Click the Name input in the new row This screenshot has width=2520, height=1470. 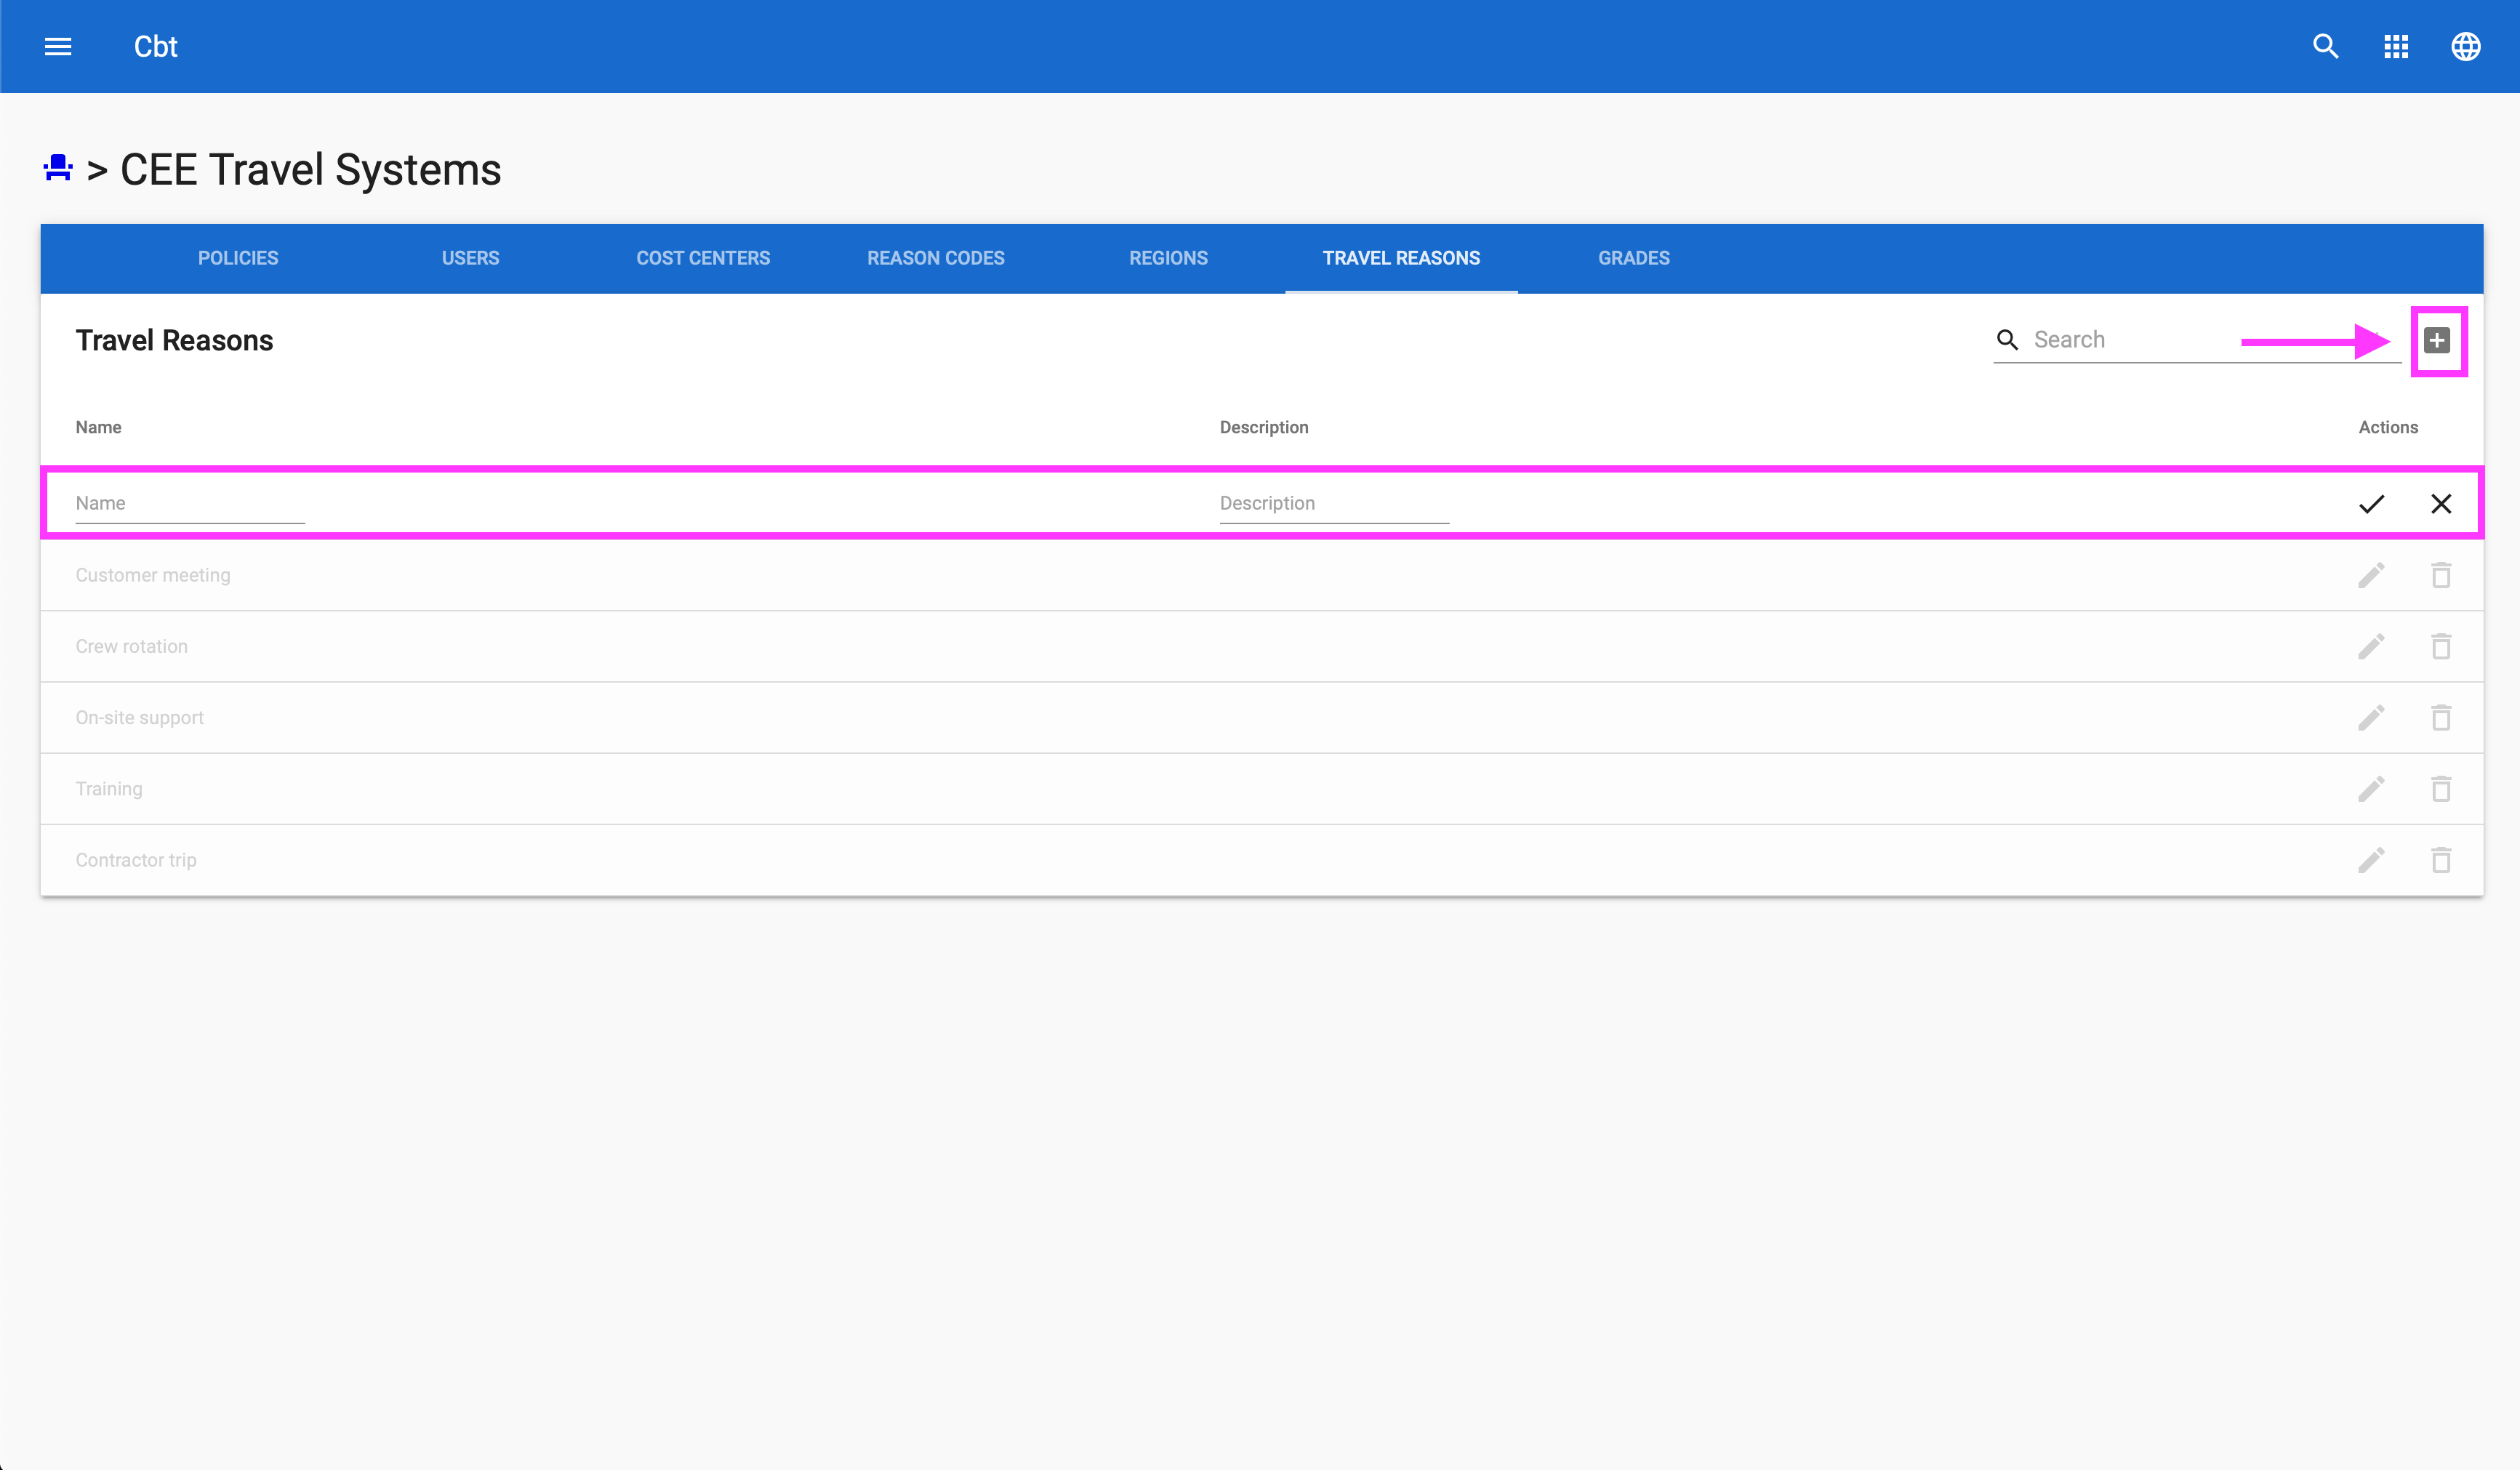pyautogui.click(x=190, y=503)
